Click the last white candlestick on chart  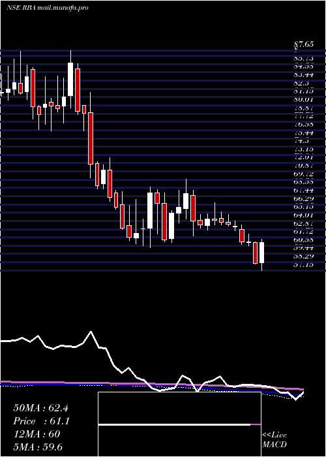point(262,253)
